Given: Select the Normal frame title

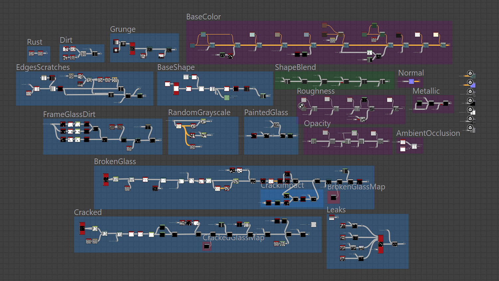Looking at the screenshot, I should (411, 73).
